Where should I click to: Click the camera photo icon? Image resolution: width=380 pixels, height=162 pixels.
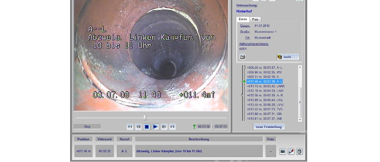click(283, 151)
